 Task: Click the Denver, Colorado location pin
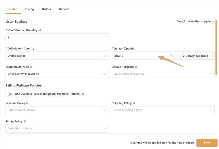[x=183, y=56]
